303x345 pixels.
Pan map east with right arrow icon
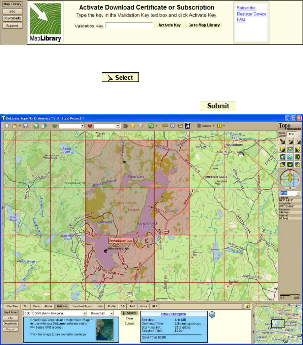point(298,157)
